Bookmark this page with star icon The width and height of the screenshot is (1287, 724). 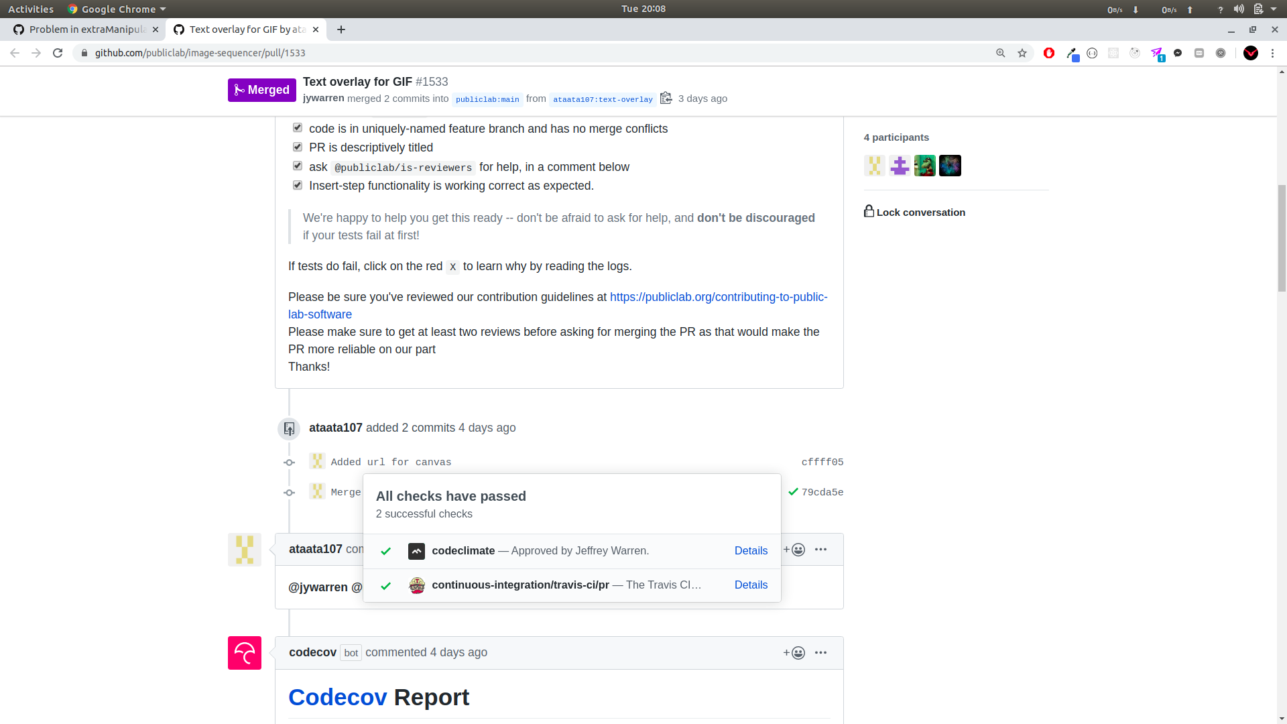[x=1022, y=53]
